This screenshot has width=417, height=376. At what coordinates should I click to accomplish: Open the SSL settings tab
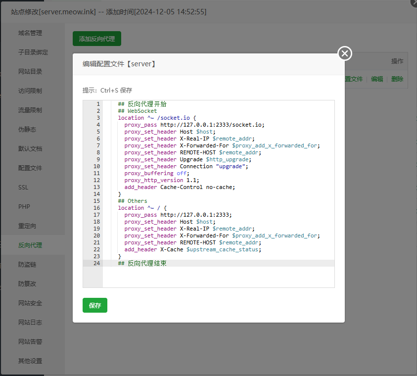[x=24, y=188]
